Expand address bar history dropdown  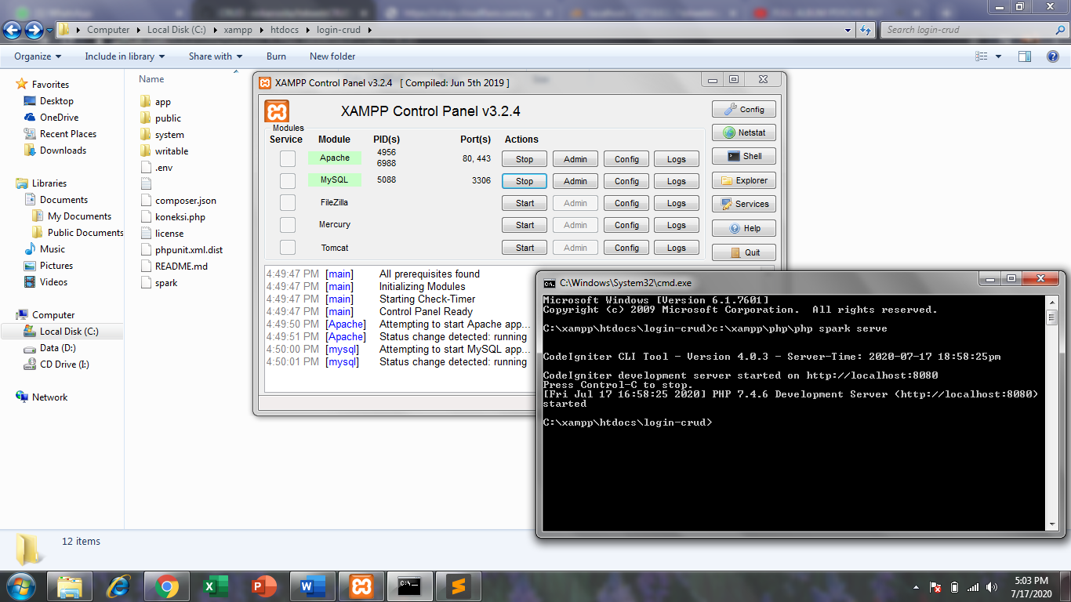click(848, 30)
